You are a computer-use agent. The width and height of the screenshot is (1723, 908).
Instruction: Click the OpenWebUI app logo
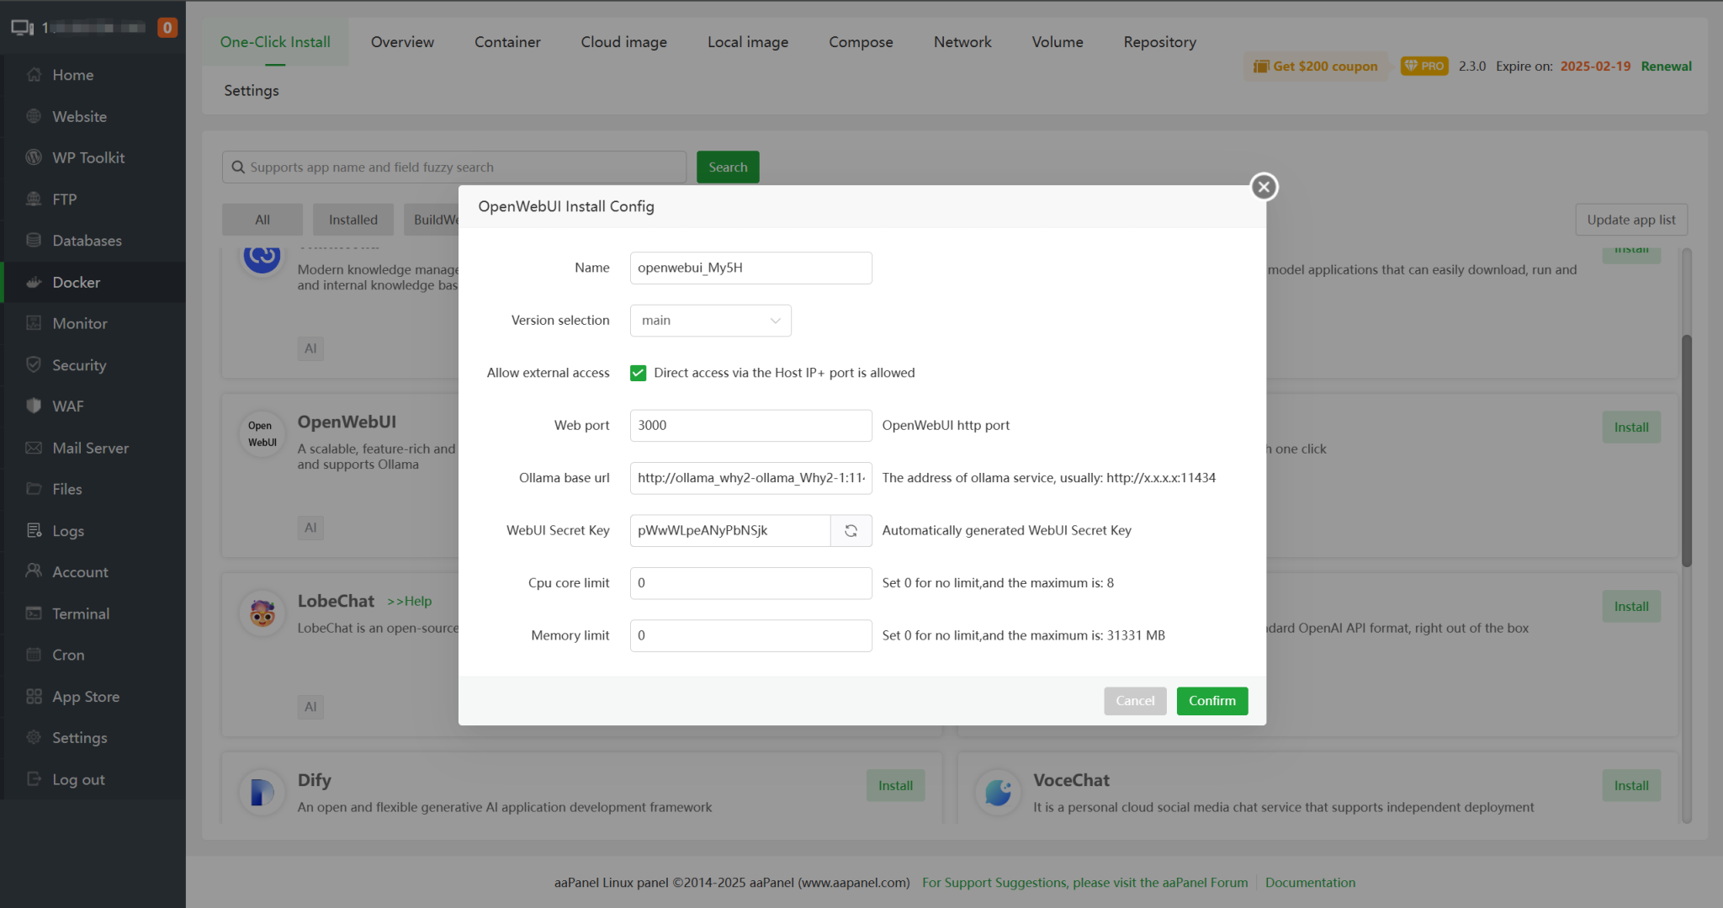(261, 435)
